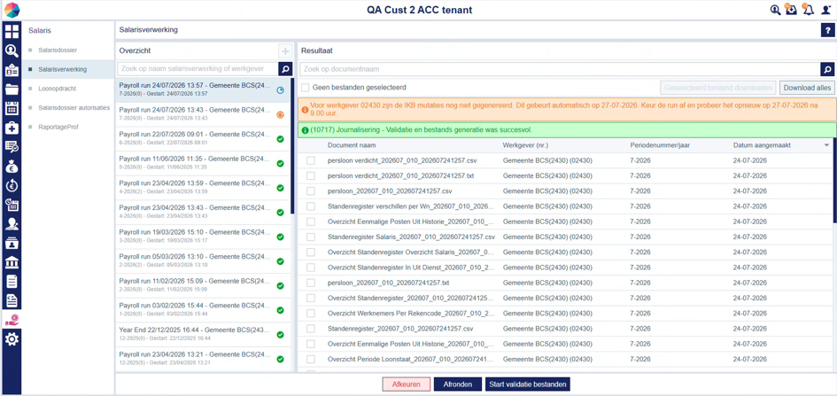Select Payroll run 19/03/2026 15:10 in the list

tap(203, 237)
